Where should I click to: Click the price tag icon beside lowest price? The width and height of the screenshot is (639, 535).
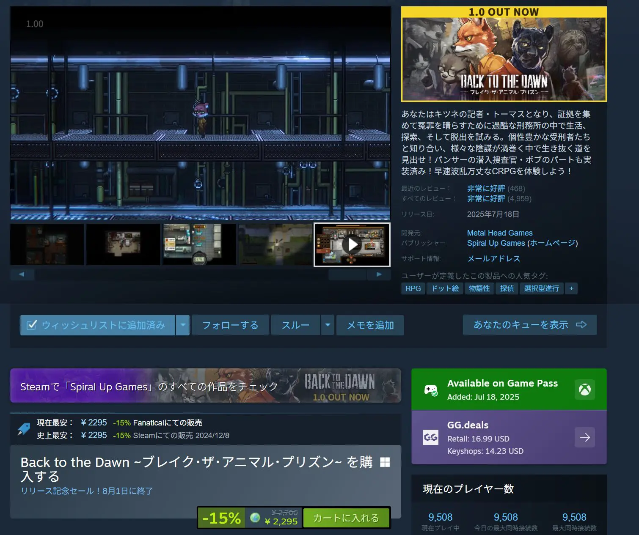[x=24, y=429]
